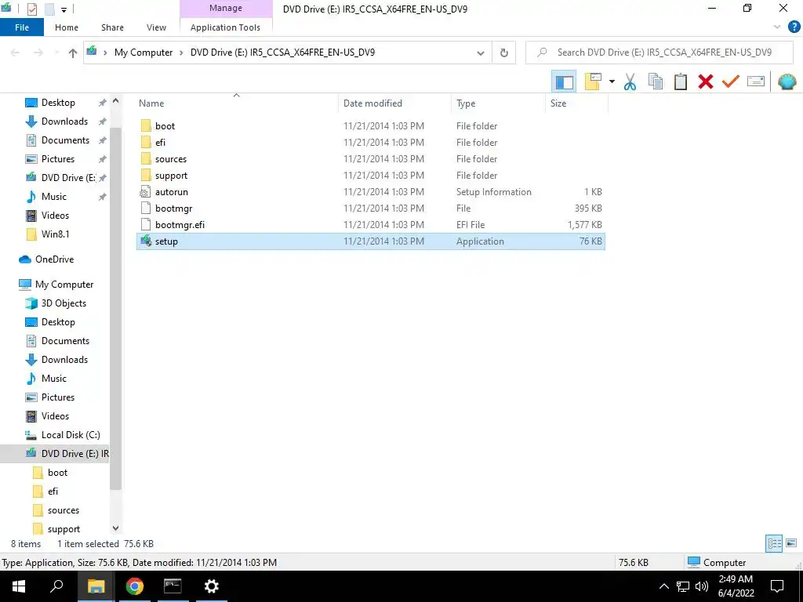Viewport: 803px width, 602px height.
Task: Go up one level with the Up arrow
Action: pos(73,53)
